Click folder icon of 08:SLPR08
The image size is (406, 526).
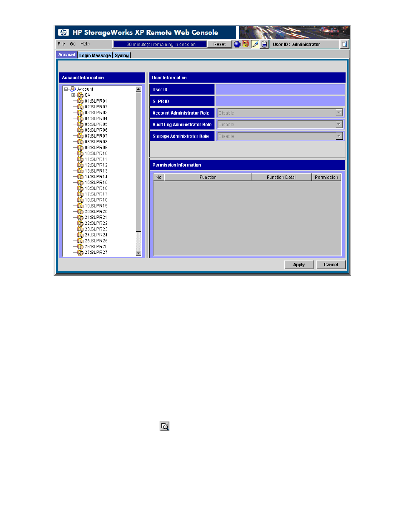click(80, 142)
